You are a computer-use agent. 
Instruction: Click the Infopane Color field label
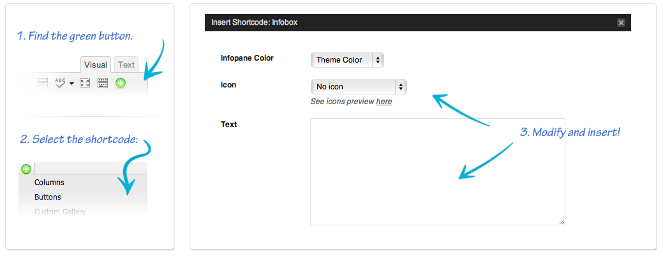pos(248,58)
